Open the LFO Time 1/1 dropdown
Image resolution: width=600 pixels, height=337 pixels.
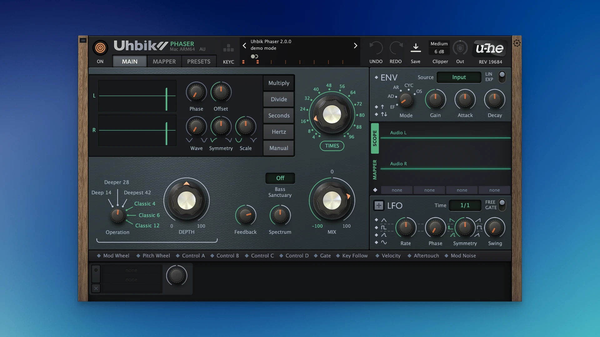point(465,205)
